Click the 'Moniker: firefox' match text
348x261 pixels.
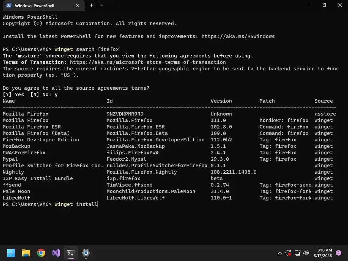click(x=284, y=120)
